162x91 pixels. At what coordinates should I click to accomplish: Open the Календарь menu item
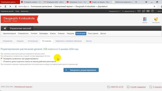44,33
